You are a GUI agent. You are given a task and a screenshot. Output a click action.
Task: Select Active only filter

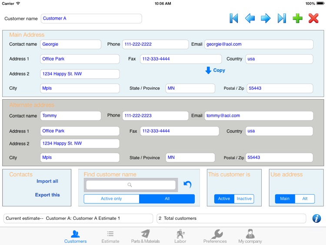[x=111, y=199]
